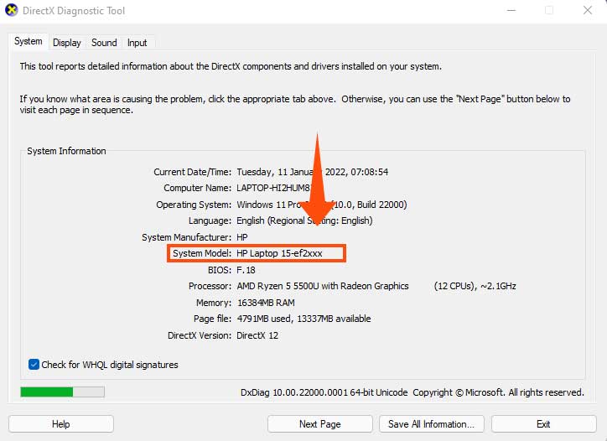Image resolution: width=607 pixels, height=441 pixels.
Task: Open the Sound tab
Action: 104,43
